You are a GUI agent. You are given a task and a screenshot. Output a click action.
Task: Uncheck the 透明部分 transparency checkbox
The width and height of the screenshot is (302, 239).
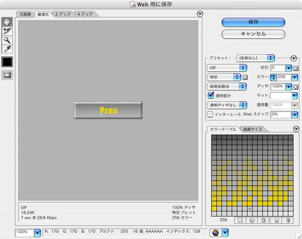tap(211, 95)
